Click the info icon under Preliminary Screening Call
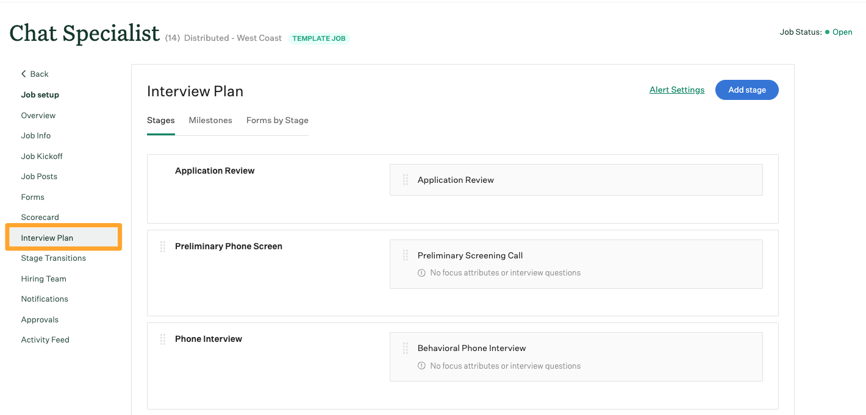Viewport: 866px width, 415px height. (x=421, y=272)
